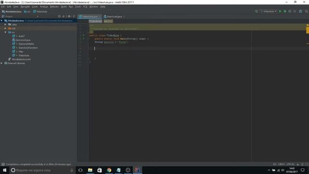Open the CRLF line separator selector
Screen dimensions: 309x174
point(281,164)
